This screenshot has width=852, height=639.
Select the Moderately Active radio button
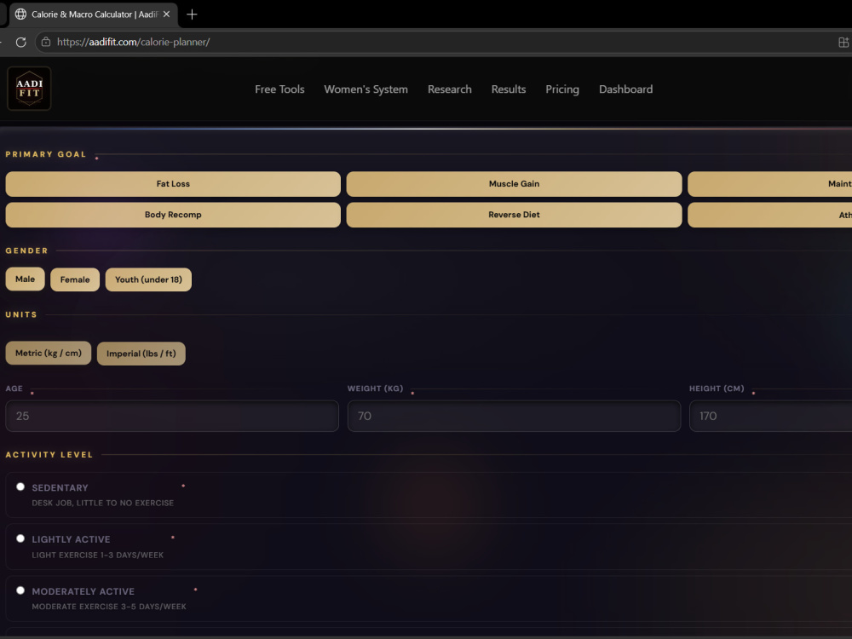[x=20, y=590]
